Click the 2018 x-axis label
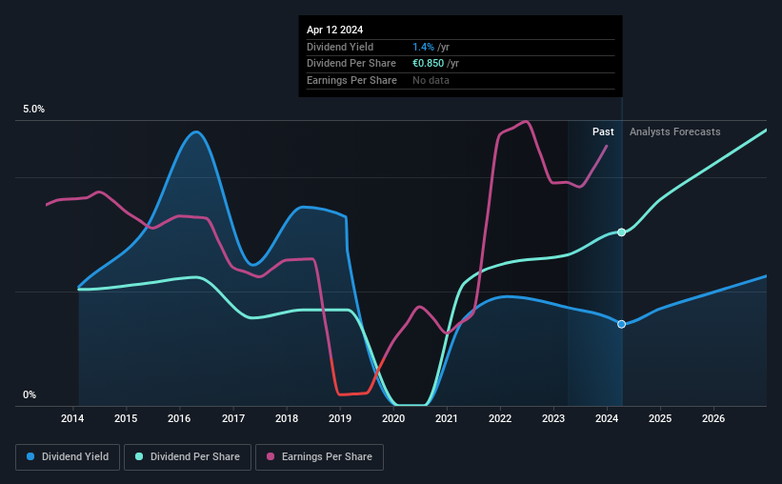The width and height of the screenshot is (782, 484). [287, 418]
